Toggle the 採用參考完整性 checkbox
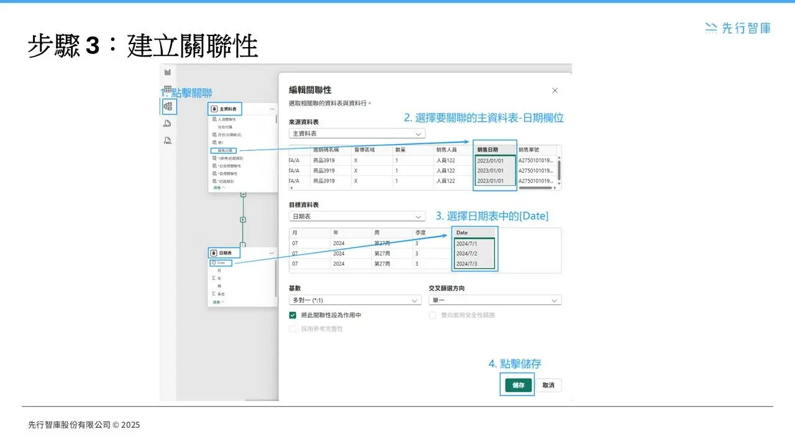This screenshot has width=795, height=447. [293, 328]
